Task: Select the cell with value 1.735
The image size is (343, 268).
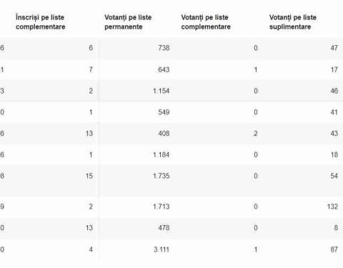Action: tap(161, 176)
